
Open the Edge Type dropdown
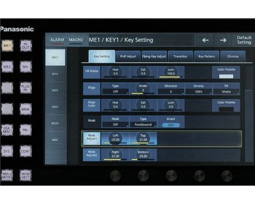click(x=115, y=91)
